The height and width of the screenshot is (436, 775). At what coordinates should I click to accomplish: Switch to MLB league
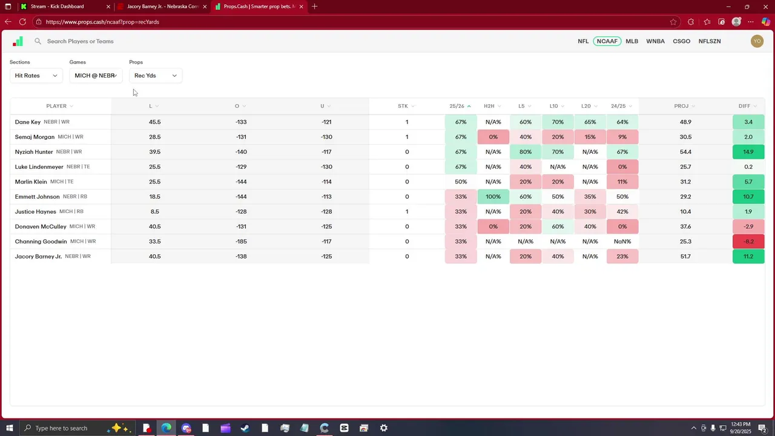click(x=632, y=41)
